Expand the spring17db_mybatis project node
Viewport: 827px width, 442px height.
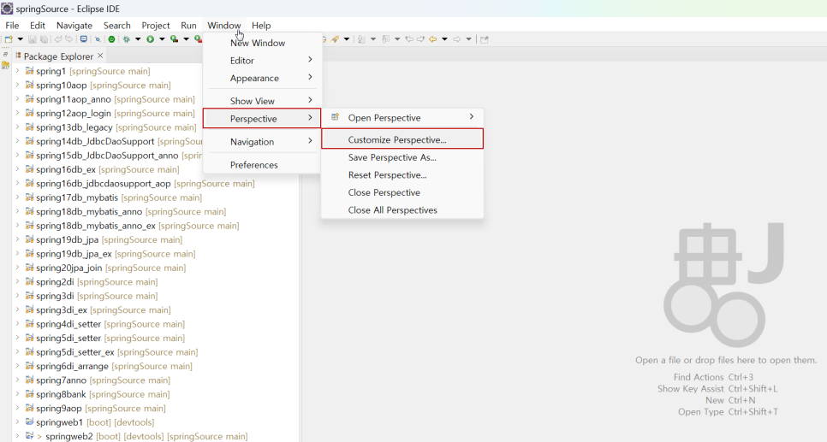tap(17, 197)
